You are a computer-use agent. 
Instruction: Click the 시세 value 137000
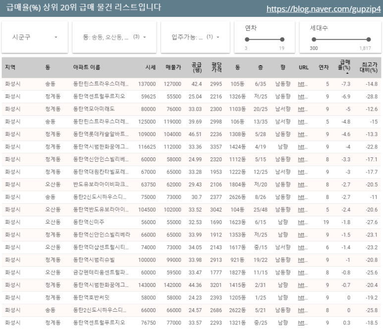pos(147,84)
